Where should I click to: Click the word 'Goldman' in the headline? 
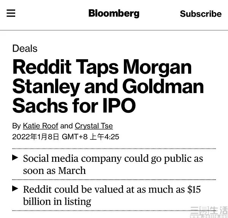click(163, 86)
